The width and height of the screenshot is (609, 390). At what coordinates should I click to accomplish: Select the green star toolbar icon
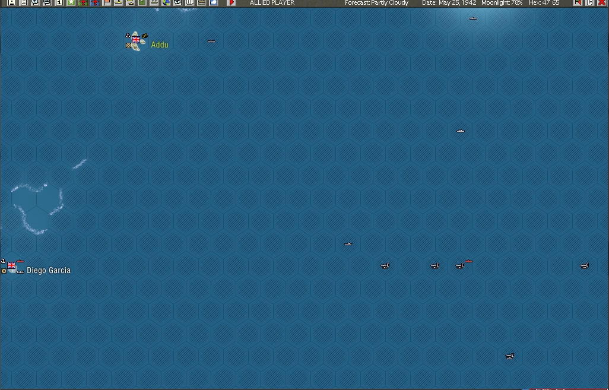tap(72, 3)
